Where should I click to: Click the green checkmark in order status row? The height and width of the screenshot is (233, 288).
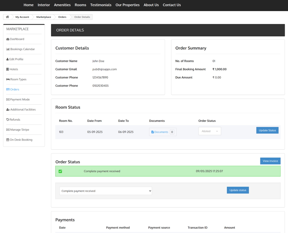pos(60,171)
